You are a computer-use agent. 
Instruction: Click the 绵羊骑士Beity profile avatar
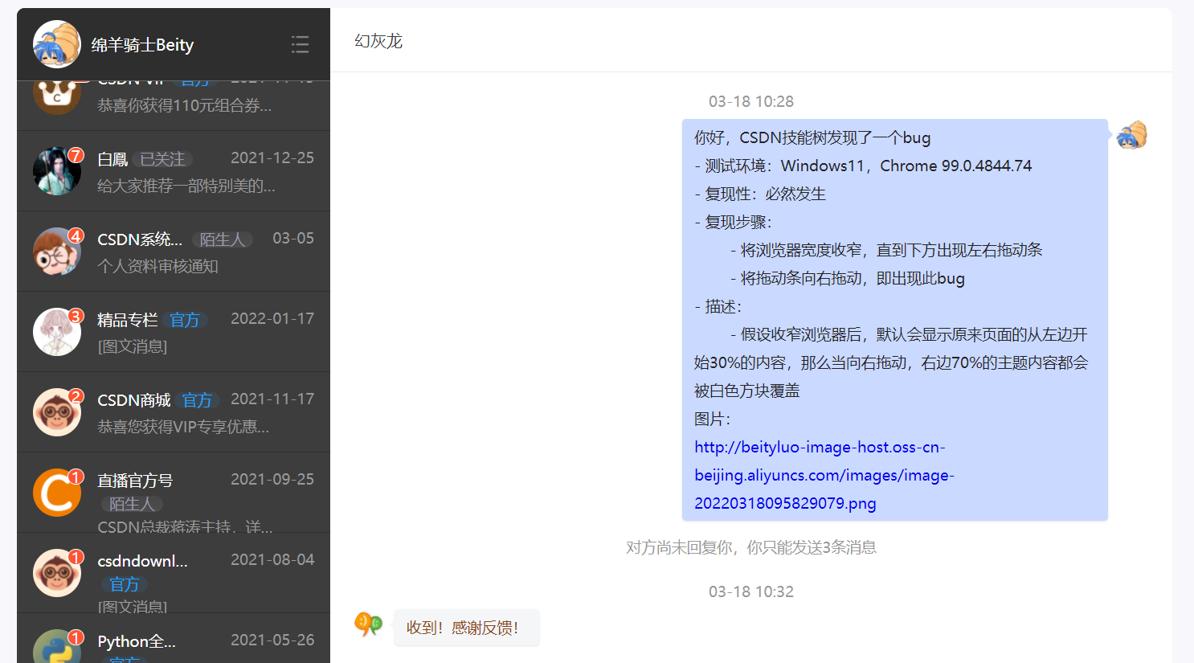(56, 44)
